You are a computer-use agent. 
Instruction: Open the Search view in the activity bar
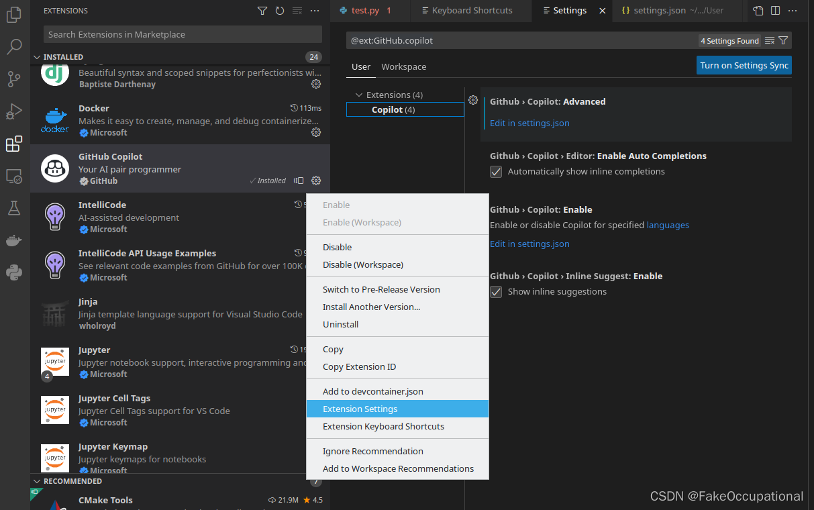(x=15, y=47)
